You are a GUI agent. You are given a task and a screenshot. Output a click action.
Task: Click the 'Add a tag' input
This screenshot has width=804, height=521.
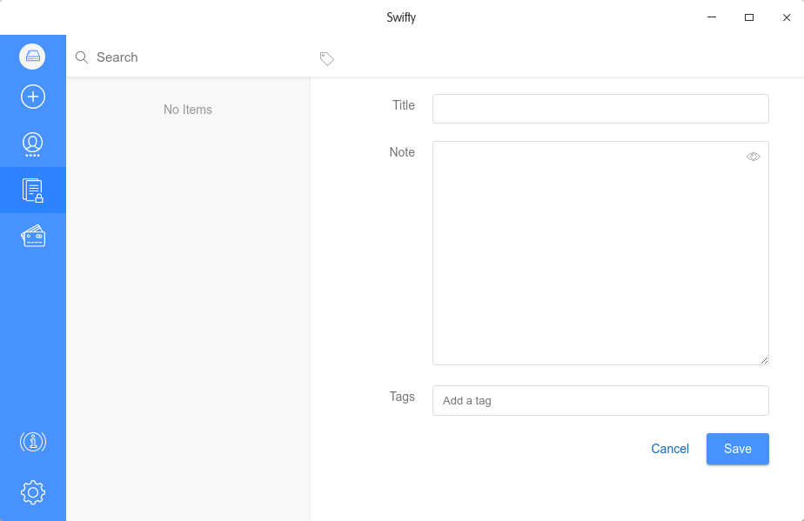point(600,401)
